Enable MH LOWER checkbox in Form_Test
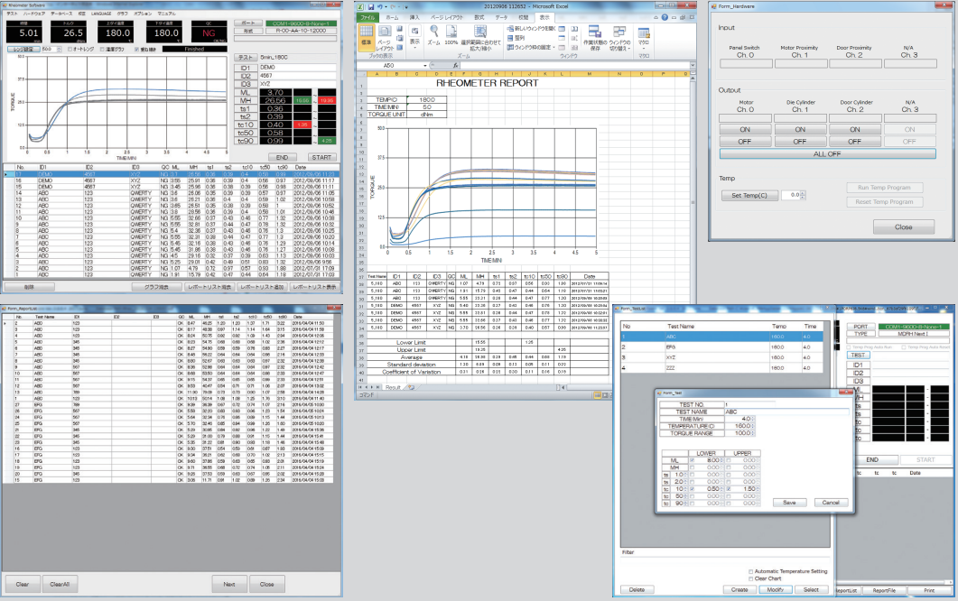The width and height of the screenshot is (958, 601). pyautogui.click(x=693, y=467)
